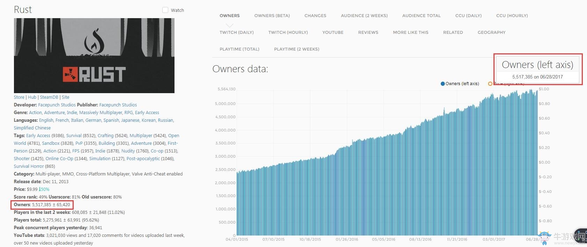Image resolution: width=587 pixels, height=247 pixels.
Task: Click the Owners data chart area
Action: (387, 163)
